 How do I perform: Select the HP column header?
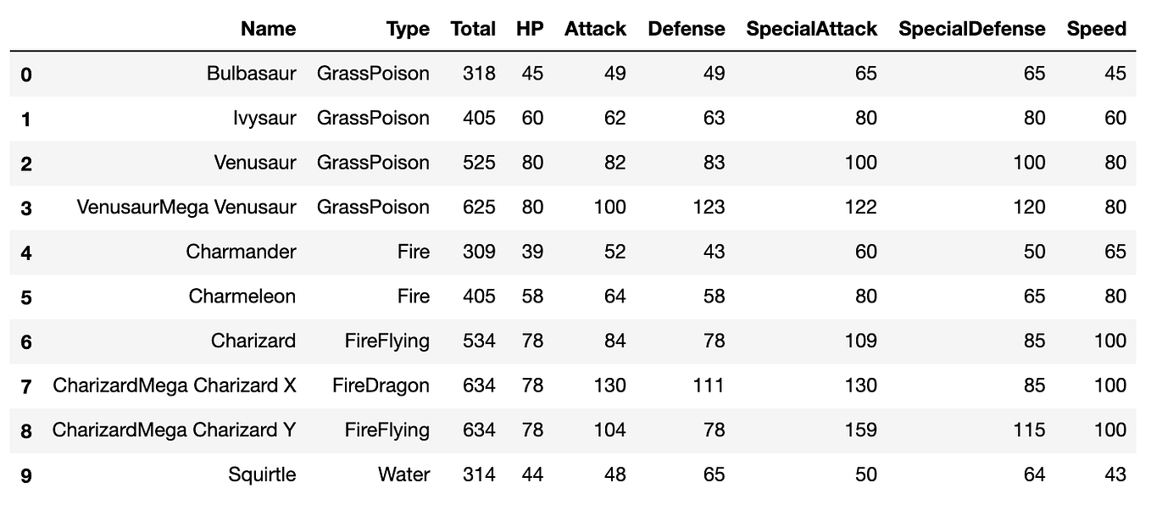[530, 29]
